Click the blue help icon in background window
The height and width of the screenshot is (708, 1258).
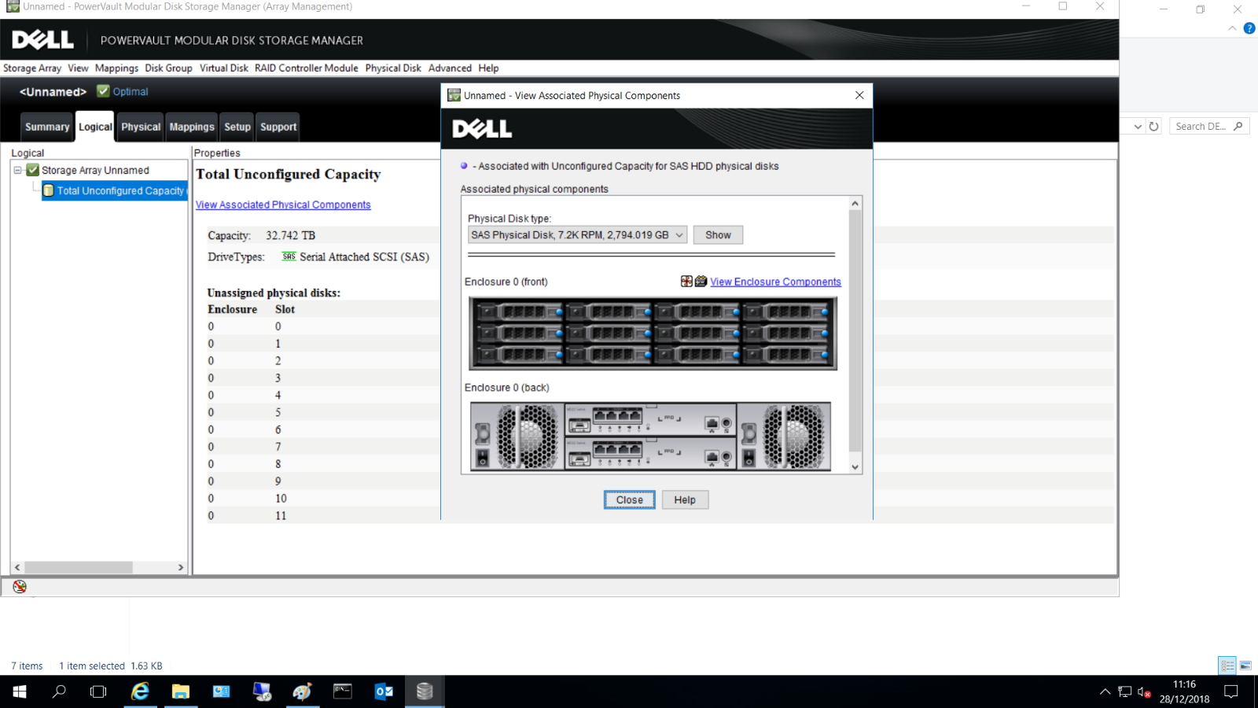pos(1249,28)
